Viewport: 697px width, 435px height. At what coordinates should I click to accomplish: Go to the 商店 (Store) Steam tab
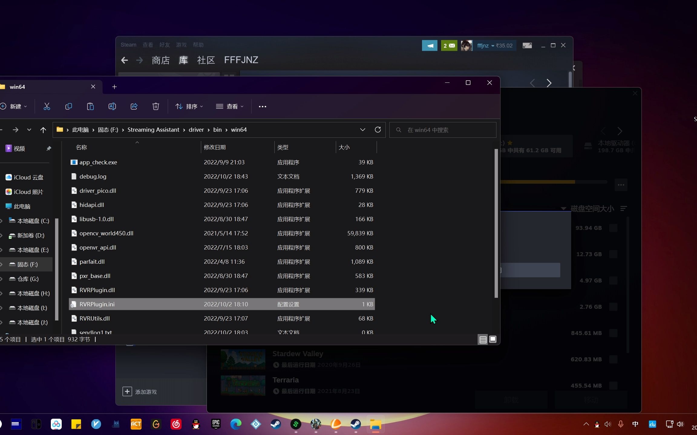point(161,60)
